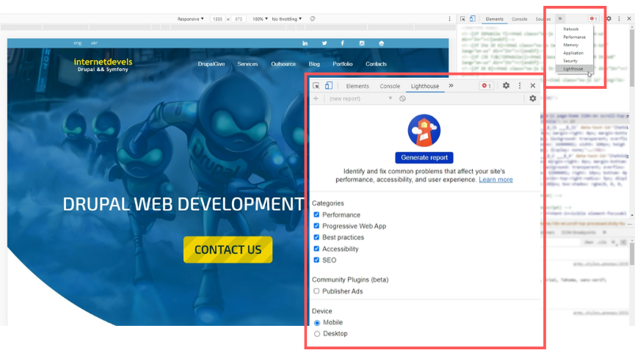Open the (new report) dropdown

click(x=360, y=98)
